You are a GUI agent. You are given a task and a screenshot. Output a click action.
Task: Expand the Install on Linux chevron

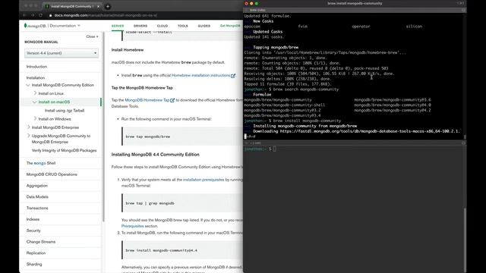click(35, 93)
